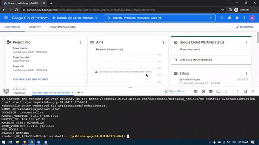Reload the browser page
259x145 pixels.
click(16, 10)
